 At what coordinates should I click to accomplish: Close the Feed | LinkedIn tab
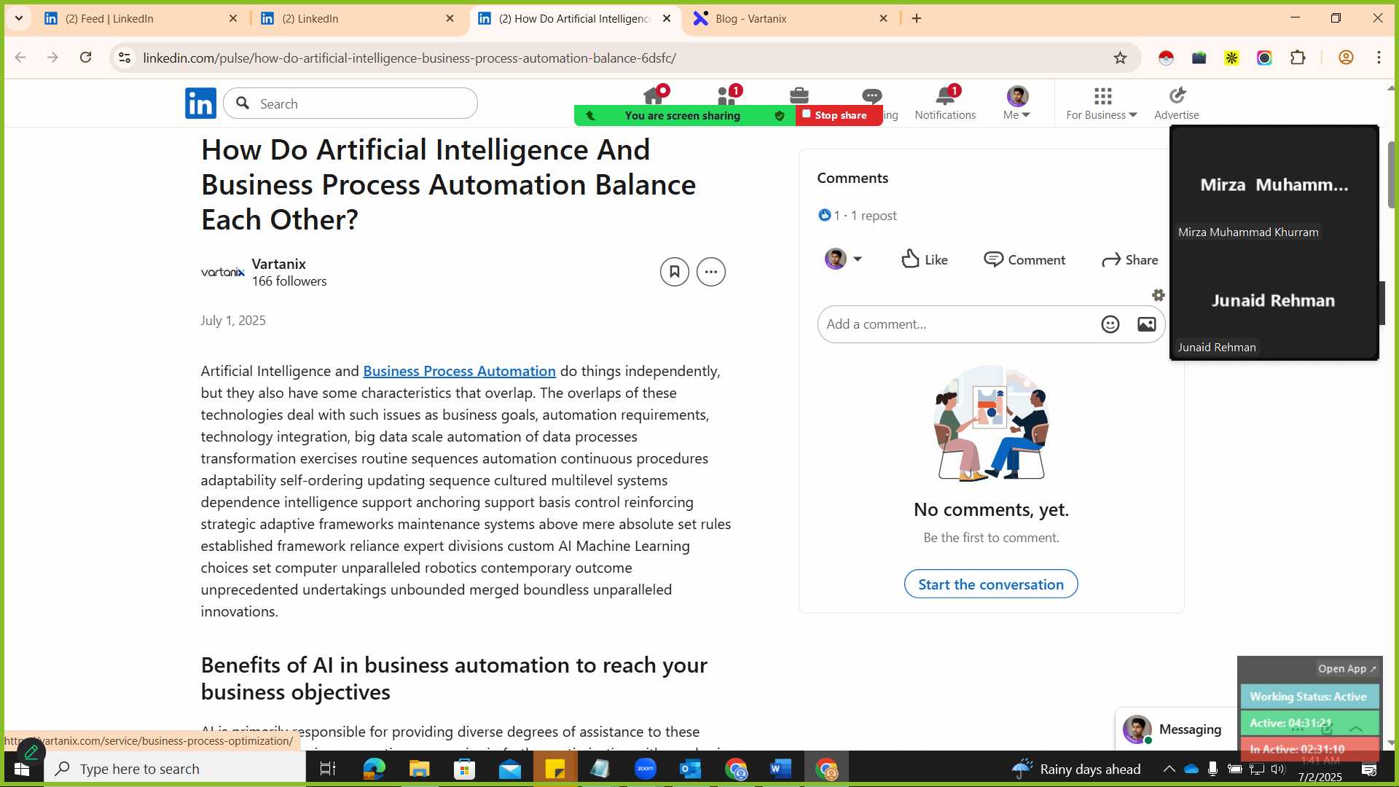coord(233,18)
